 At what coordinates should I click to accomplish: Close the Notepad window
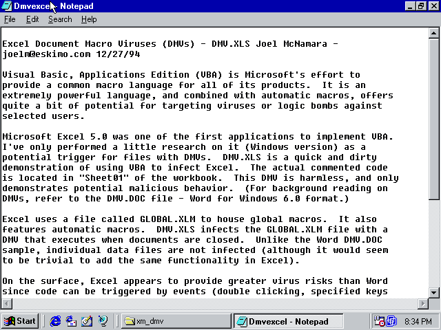click(433, 6)
